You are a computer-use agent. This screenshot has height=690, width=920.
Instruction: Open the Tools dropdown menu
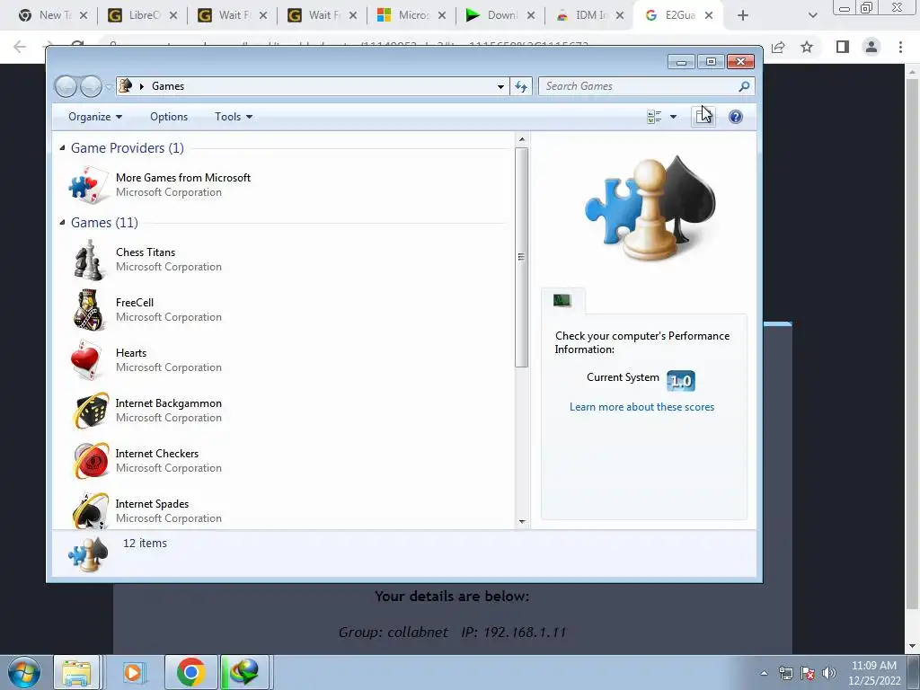coord(234,117)
